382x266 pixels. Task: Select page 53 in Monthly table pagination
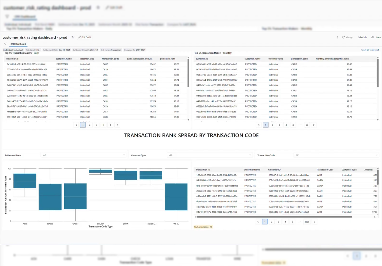coord(307,125)
